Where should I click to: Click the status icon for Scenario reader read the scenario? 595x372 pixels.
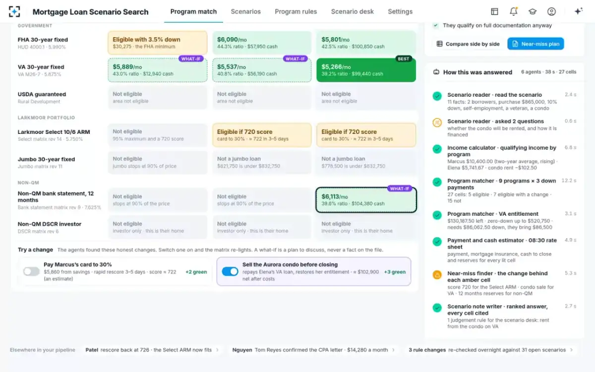pos(437,96)
